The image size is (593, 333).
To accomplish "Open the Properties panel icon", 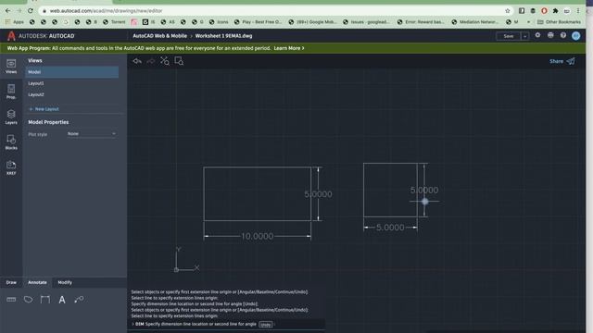I will coord(11,92).
